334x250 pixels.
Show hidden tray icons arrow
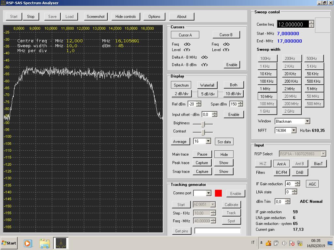261,243
